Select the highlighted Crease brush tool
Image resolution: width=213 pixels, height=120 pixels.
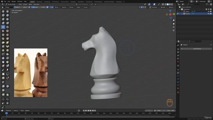3,27
